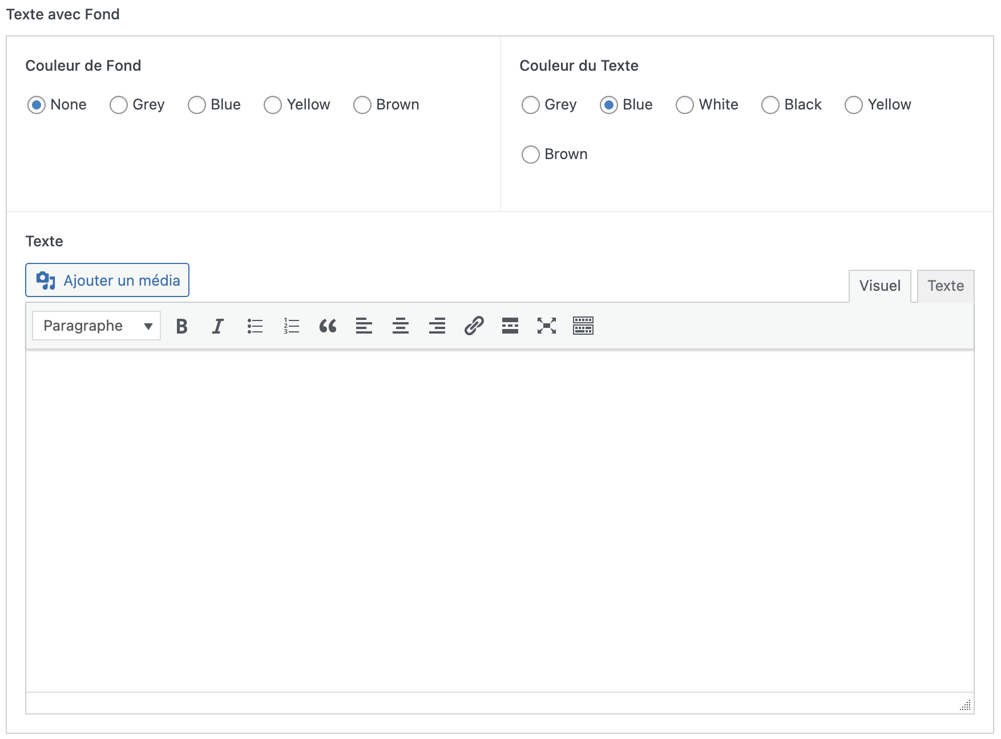Click the Ajouter un média button
This screenshot has height=739, width=1001.
coord(107,281)
